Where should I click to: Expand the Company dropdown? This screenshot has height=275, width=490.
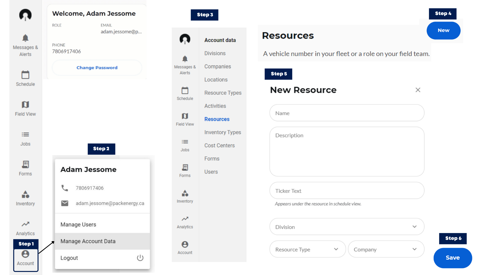(386, 249)
